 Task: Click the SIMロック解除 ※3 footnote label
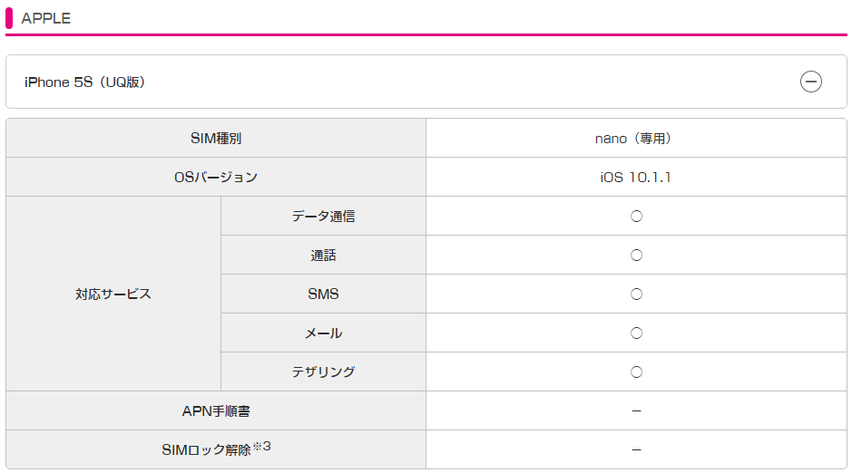[x=216, y=449]
